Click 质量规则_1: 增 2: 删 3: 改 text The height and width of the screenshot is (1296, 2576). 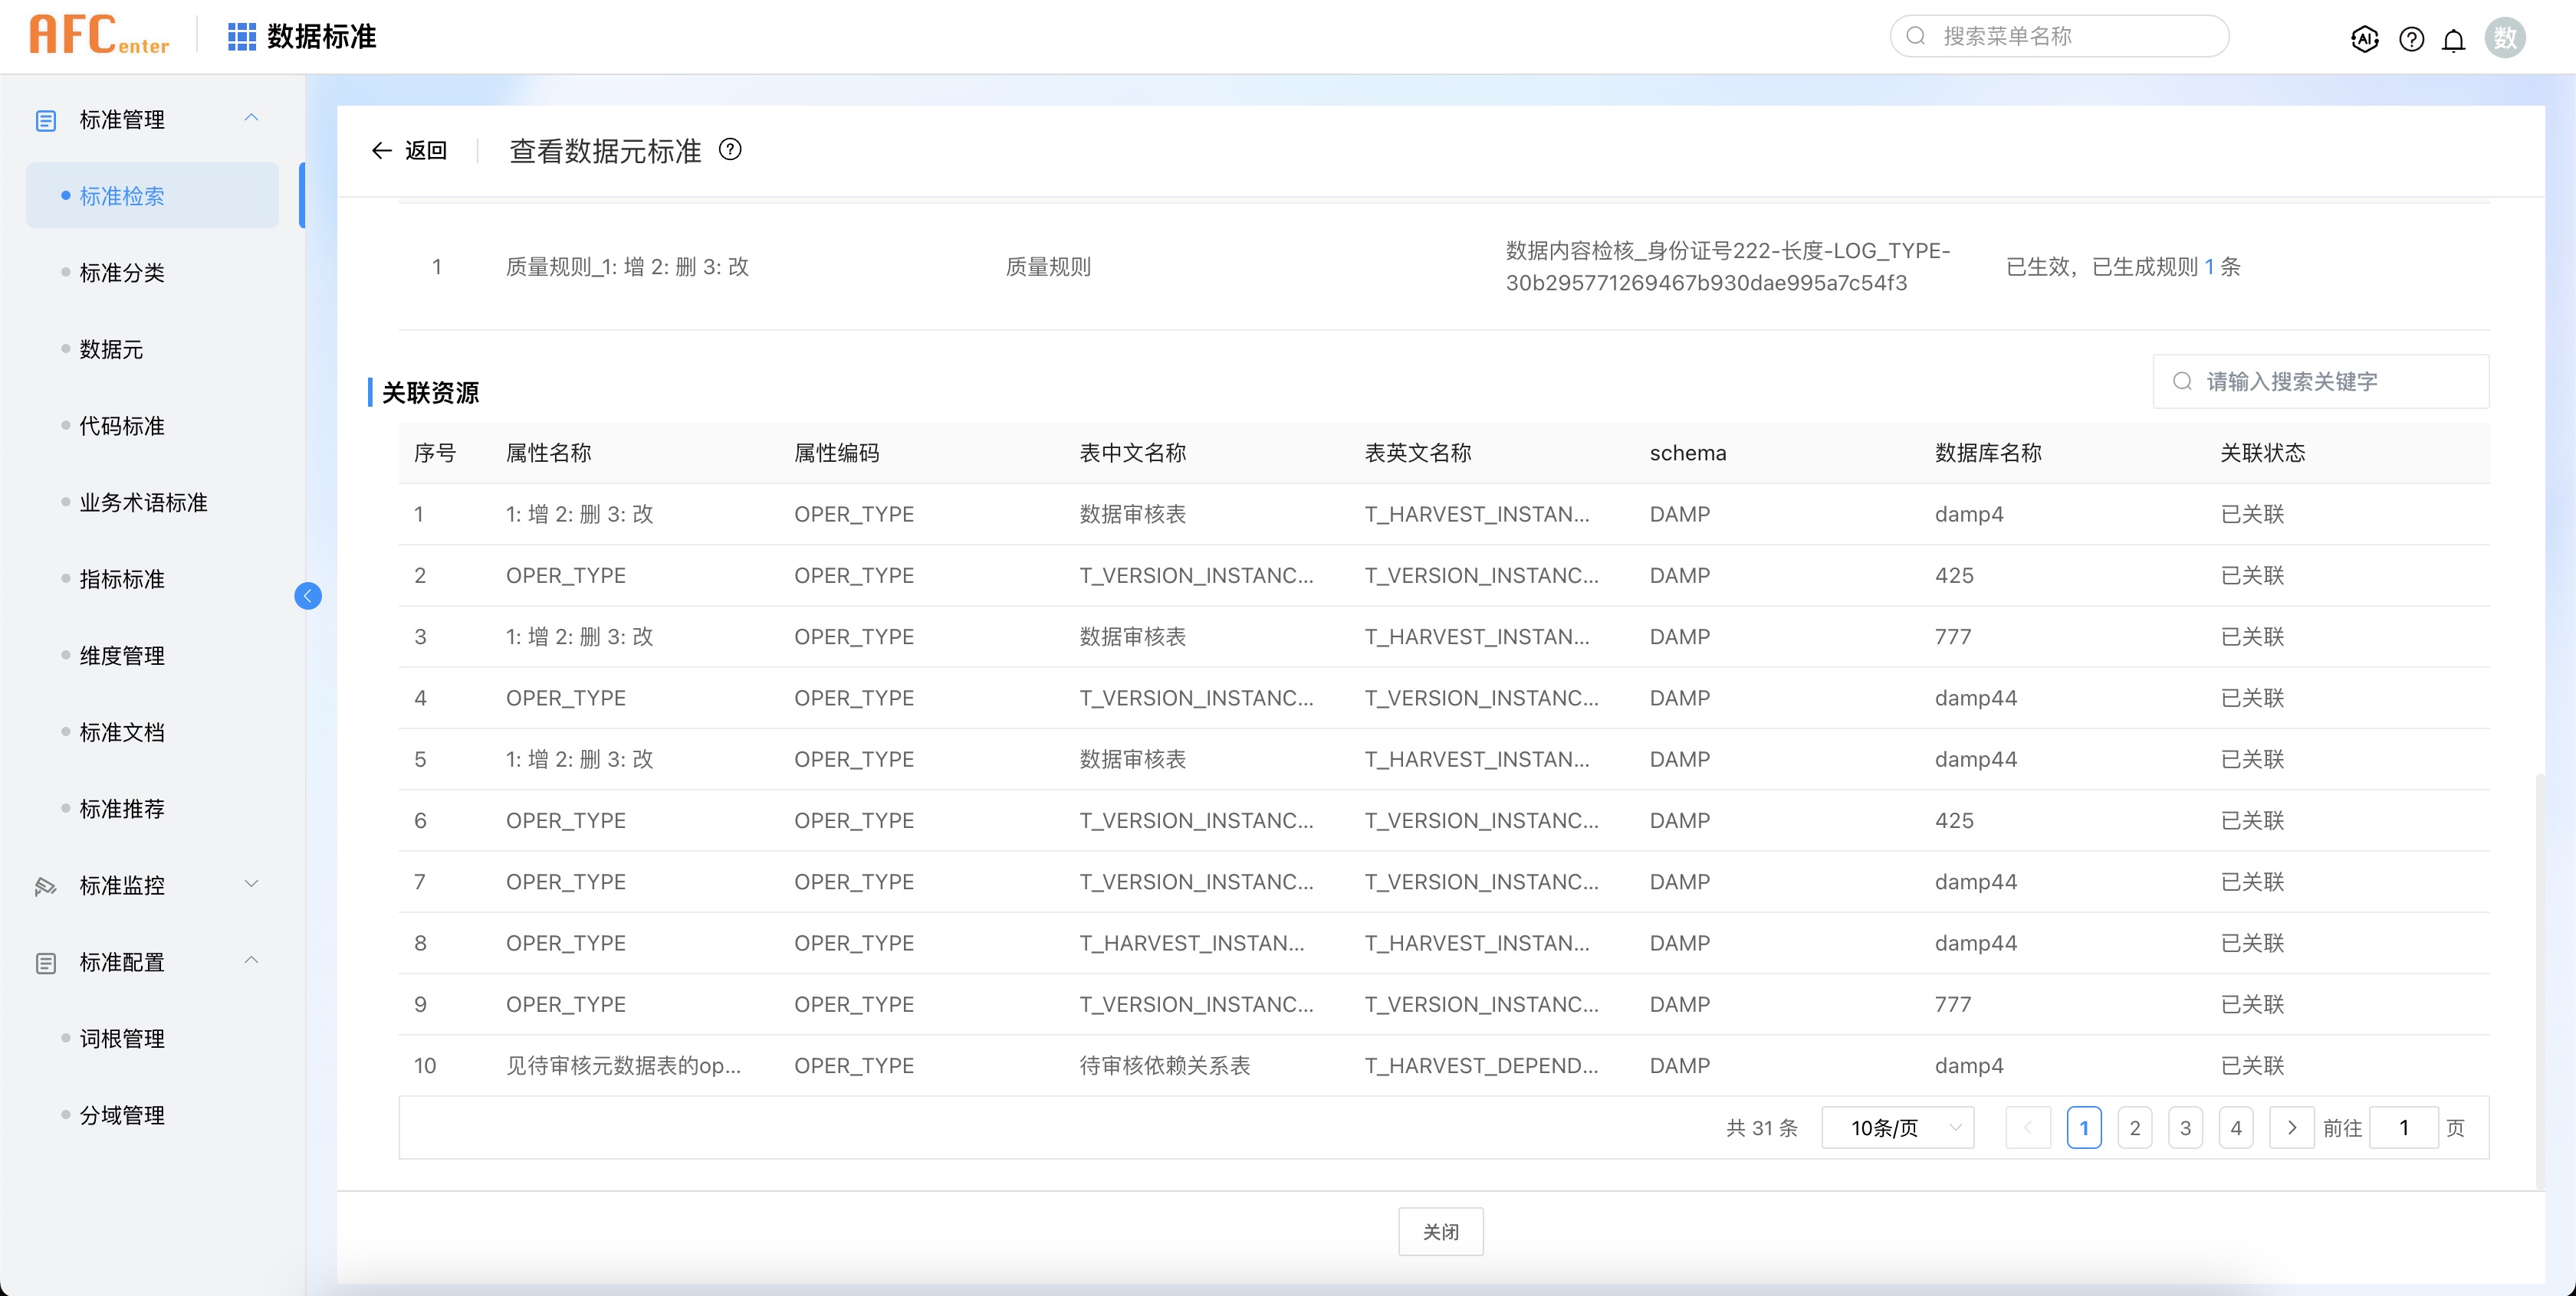pyautogui.click(x=627, y=267)
